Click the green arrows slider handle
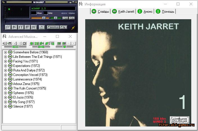Viewport: 198px width, 131px height. (x=15, y=47)
